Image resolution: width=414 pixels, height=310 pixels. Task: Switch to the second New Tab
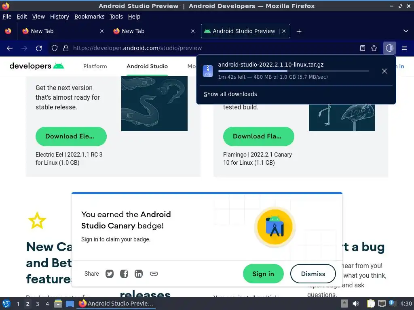[154, 31]
